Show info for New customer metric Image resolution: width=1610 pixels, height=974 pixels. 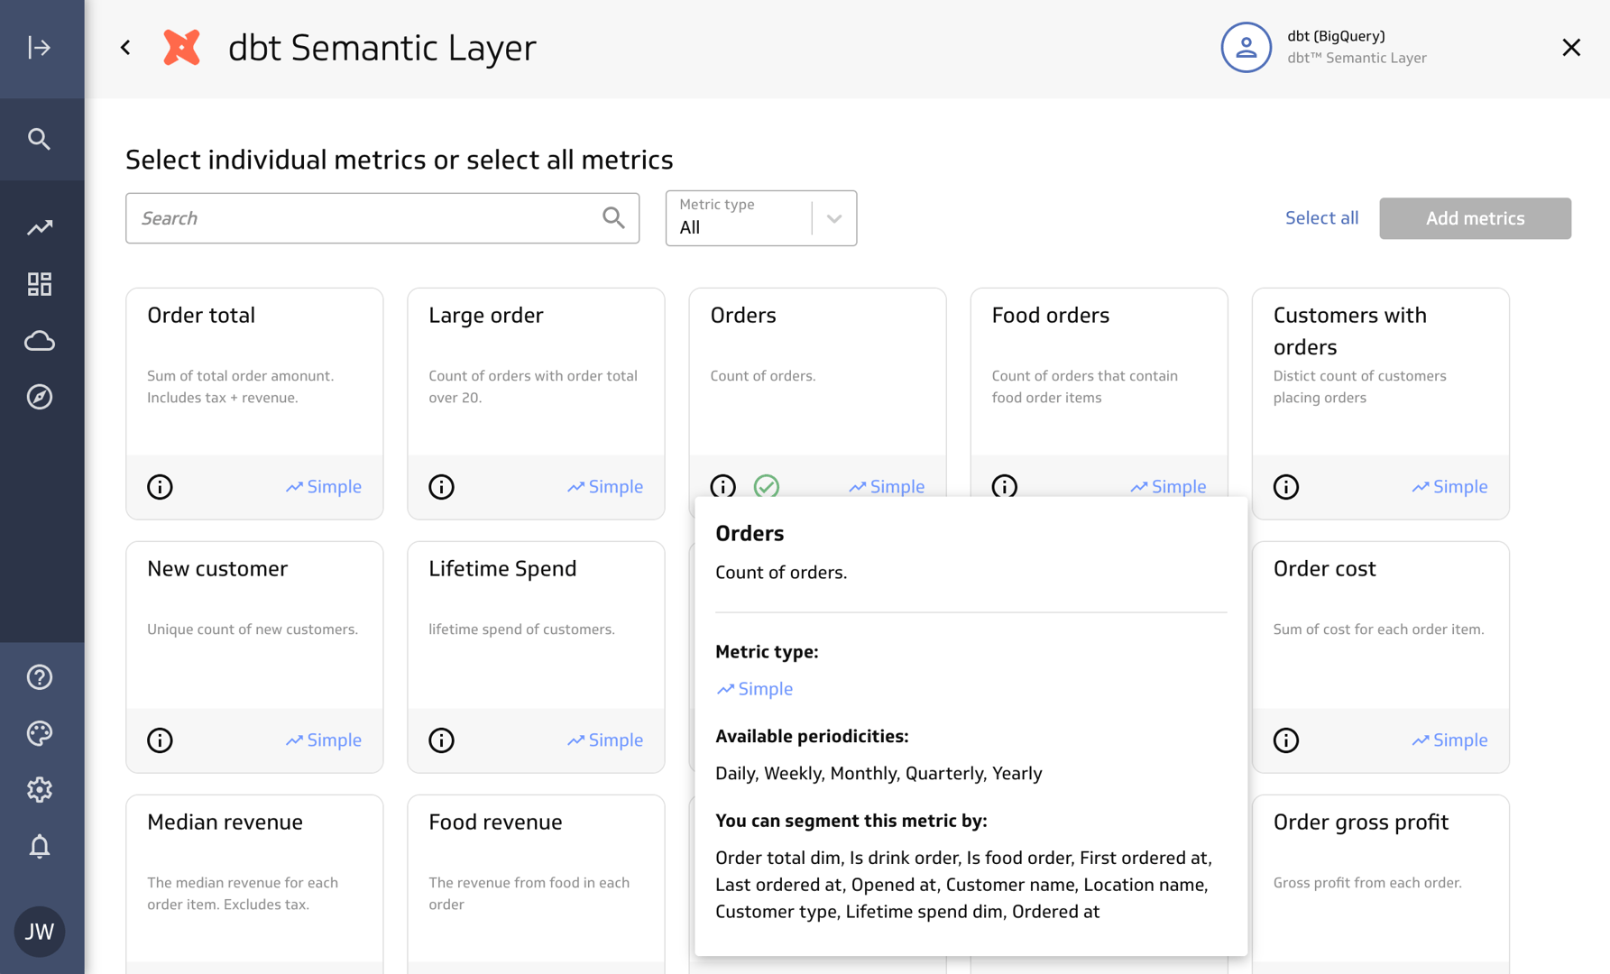160,740
